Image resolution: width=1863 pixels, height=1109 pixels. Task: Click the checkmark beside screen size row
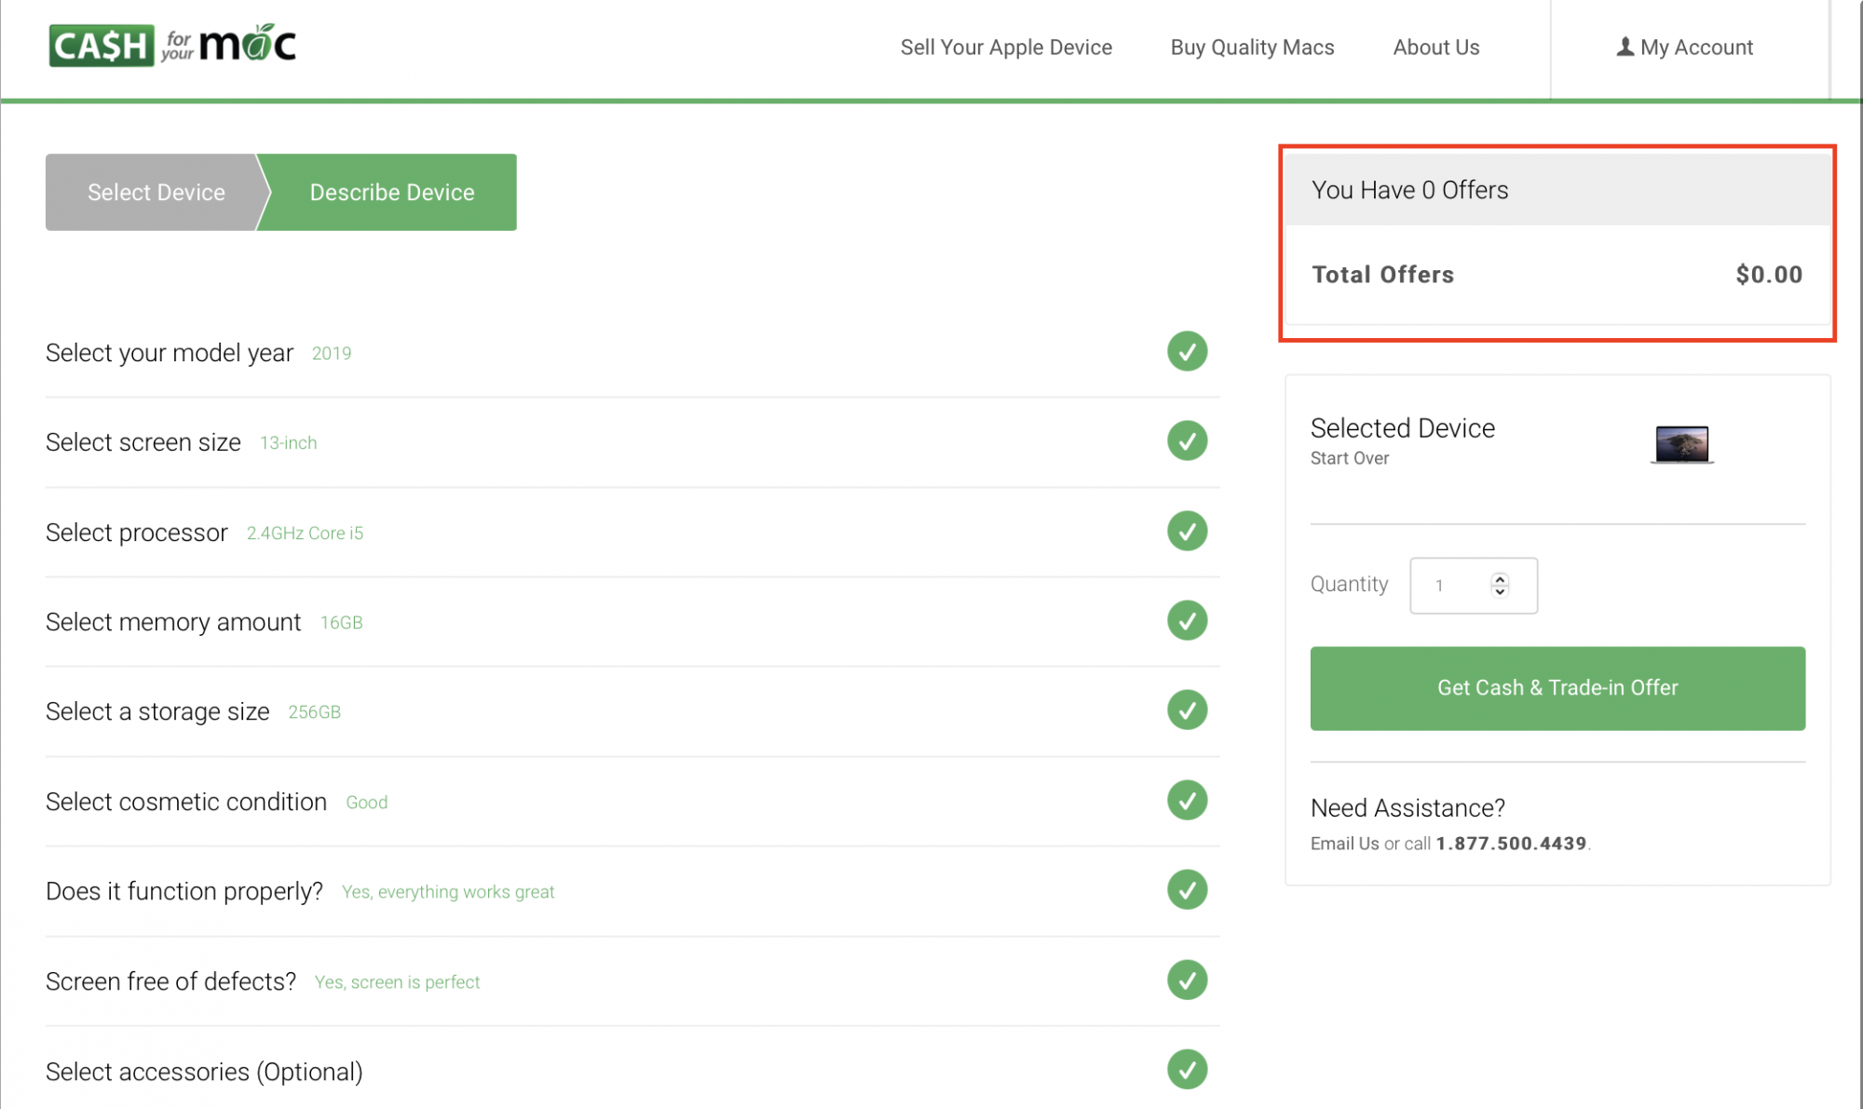coord(1187,441)
